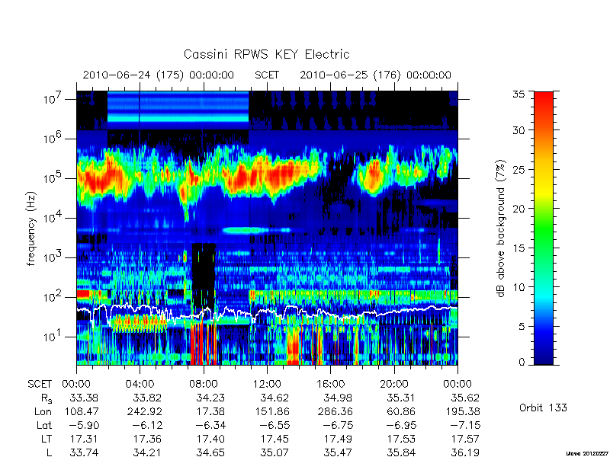Select the start date '2010-06-24 (175) 00:00:00'
Viewport: 610px width, 457px height.
pos(159,75)
